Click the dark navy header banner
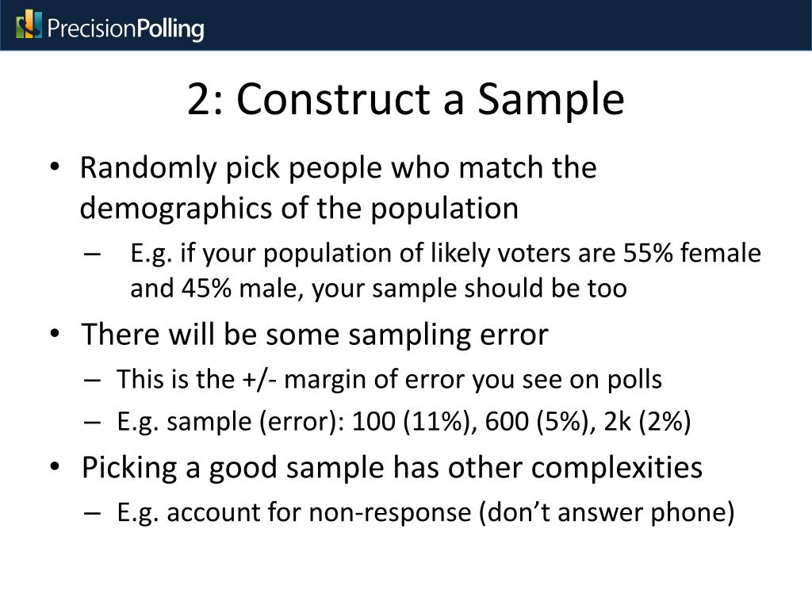812x609 pixels. 406,25
